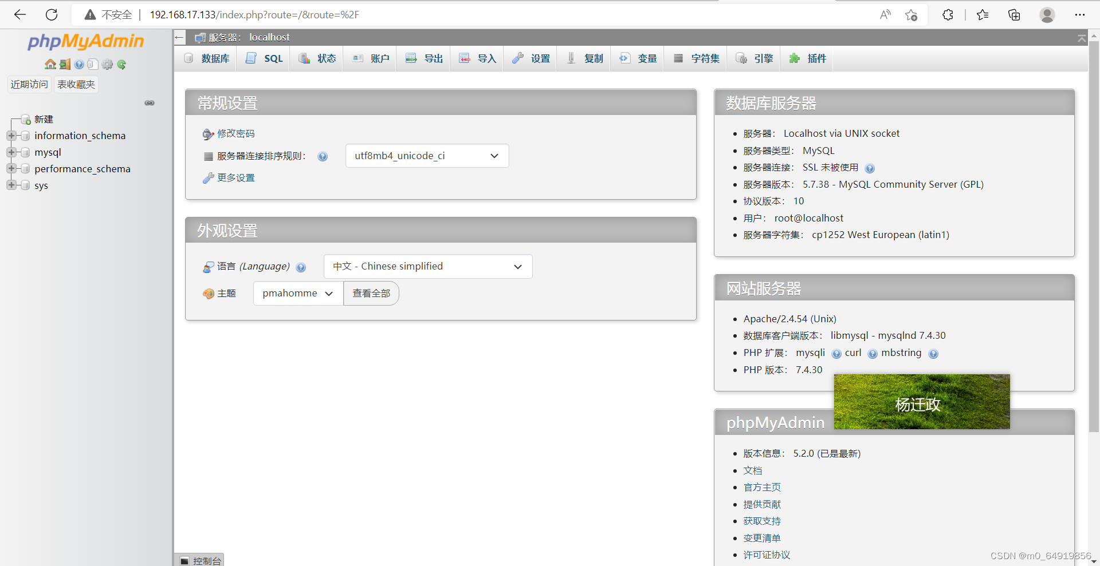Click 新建 to create a database

(44, 120)
